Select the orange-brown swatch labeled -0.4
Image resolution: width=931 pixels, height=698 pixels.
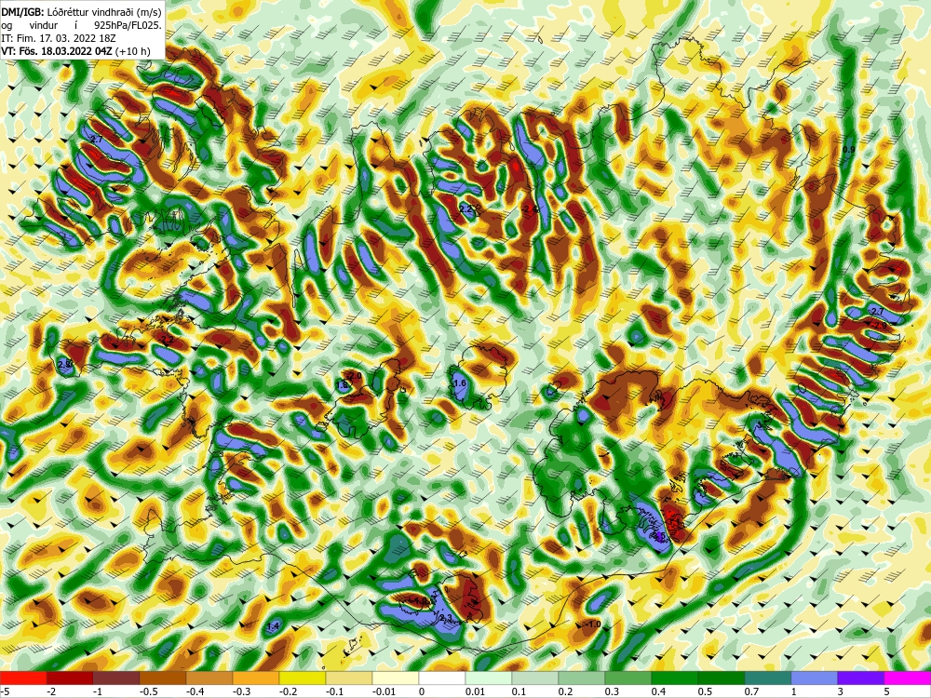pos(209,678)
